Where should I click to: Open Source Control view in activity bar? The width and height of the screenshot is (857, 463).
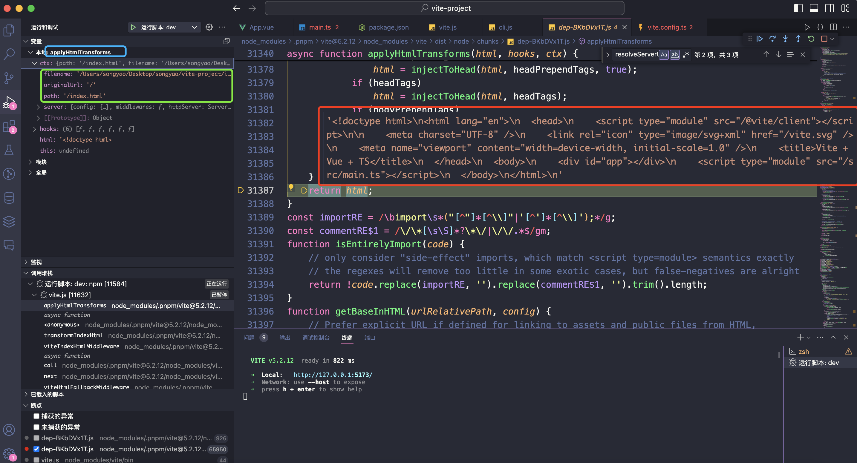tap(9, 78)
